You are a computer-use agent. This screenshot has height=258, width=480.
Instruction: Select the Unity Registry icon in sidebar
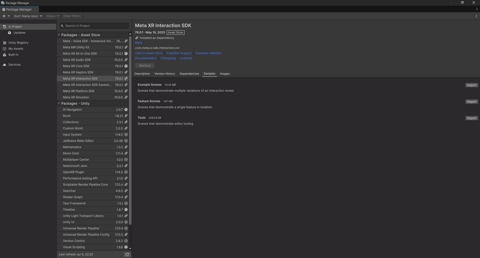click(x=4, y=43)
